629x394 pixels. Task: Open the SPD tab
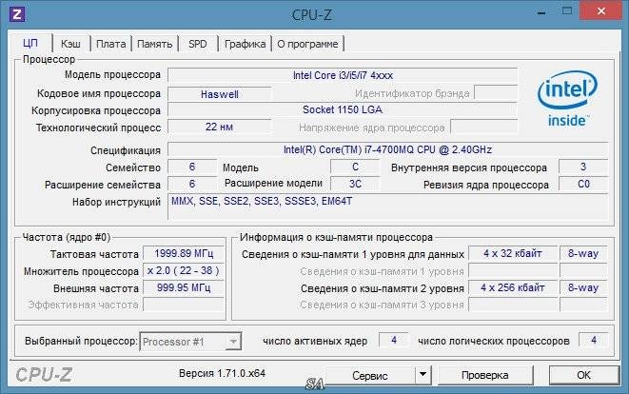click(x=198, y=44)
